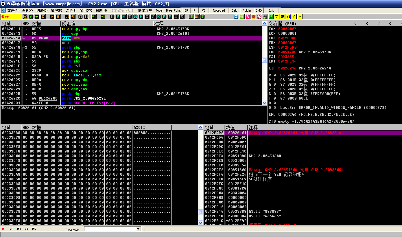
Task: Select stack row ASCII "666666"
Action: tap(303, 216)
